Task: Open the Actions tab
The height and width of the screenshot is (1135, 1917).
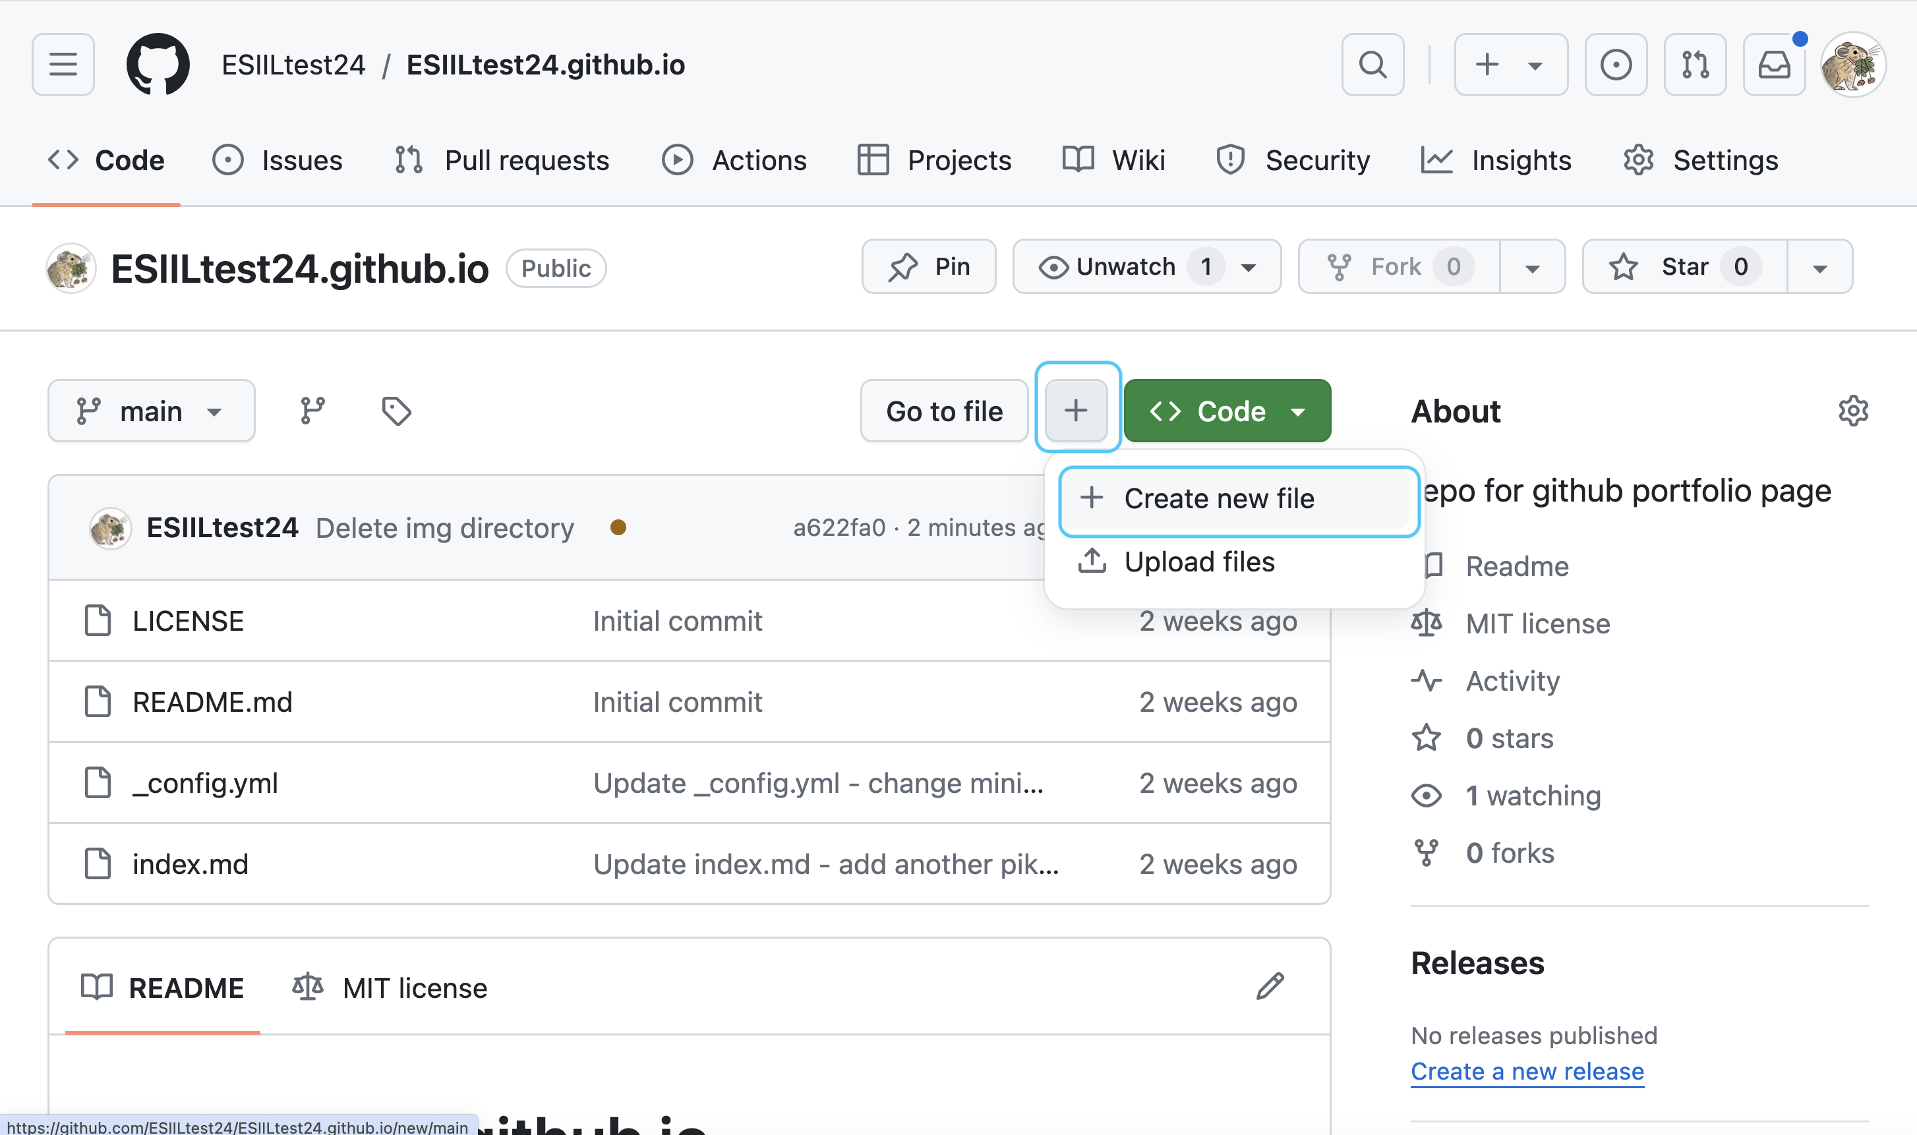Action: pos(734,161)
